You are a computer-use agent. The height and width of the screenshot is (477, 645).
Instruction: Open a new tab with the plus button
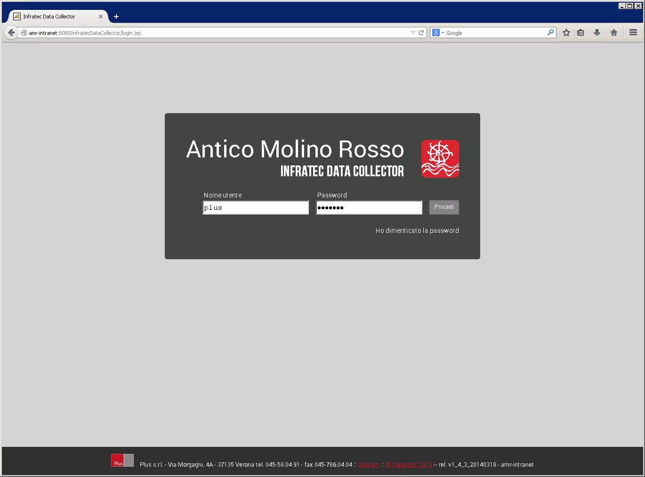[116, 16]
